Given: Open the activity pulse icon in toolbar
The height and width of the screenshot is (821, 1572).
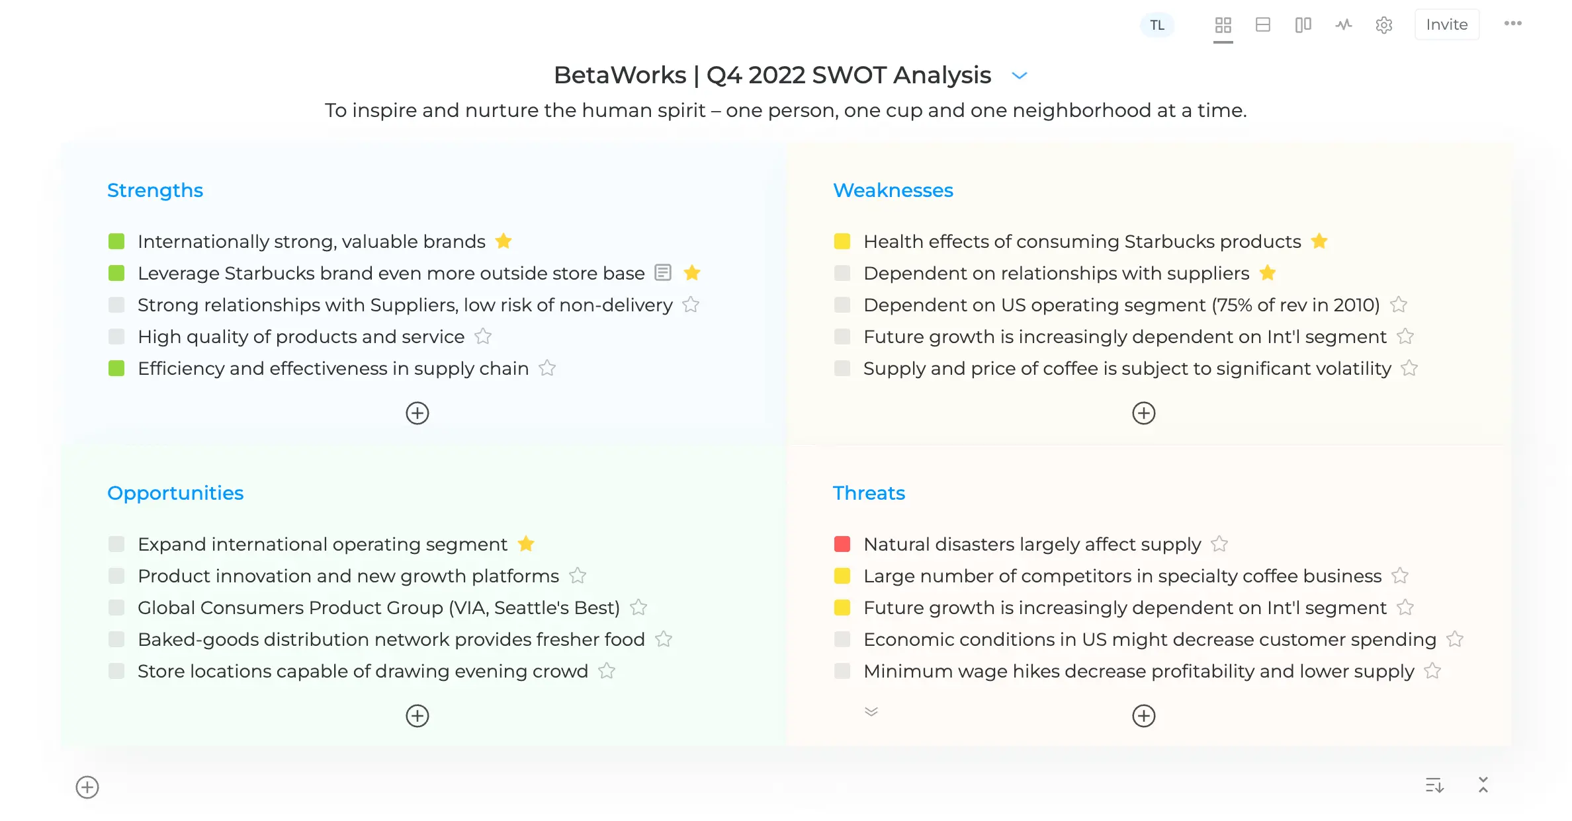Looking at the screenshot, I should [1343, 25].
